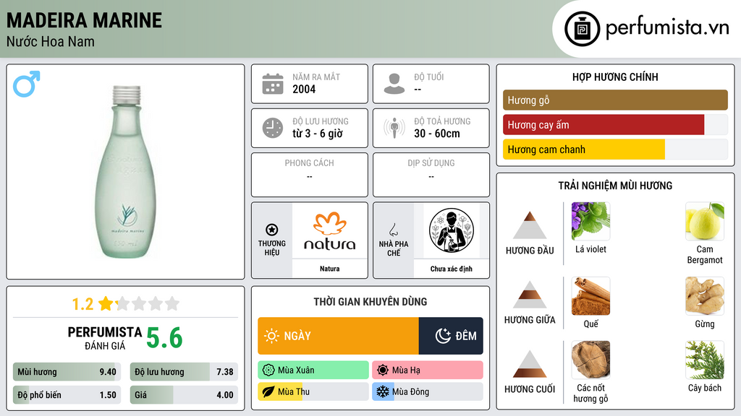741x416 pixels.
Task: Click the sillage figure icon for Độ toả hương
Action: (394, 128)
